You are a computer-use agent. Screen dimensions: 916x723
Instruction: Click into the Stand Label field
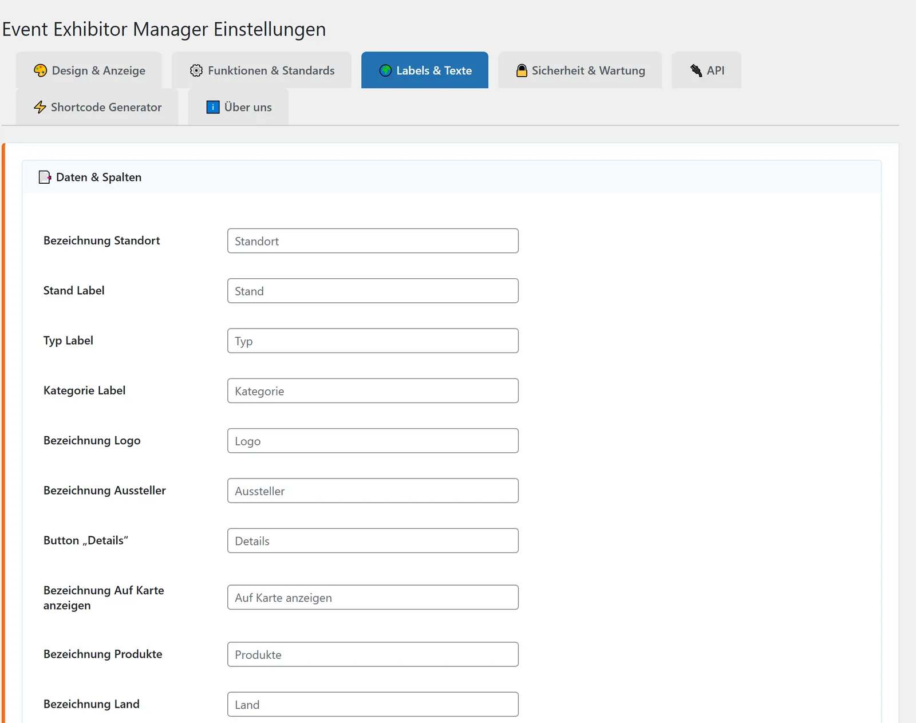pos(373,291)
